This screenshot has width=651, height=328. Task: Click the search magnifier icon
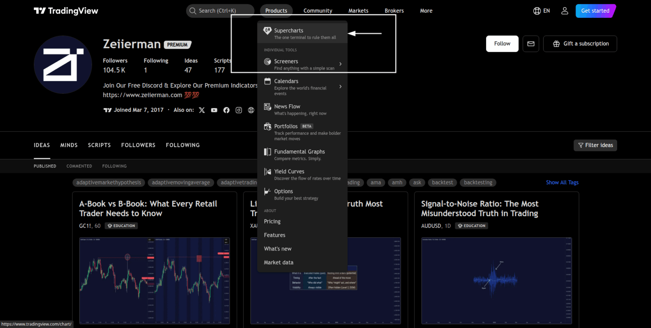[x=193, y=11]
